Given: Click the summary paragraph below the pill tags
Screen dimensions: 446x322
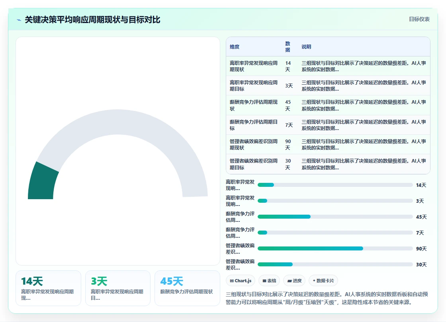Looking at the screenshot, I should 327,298.
